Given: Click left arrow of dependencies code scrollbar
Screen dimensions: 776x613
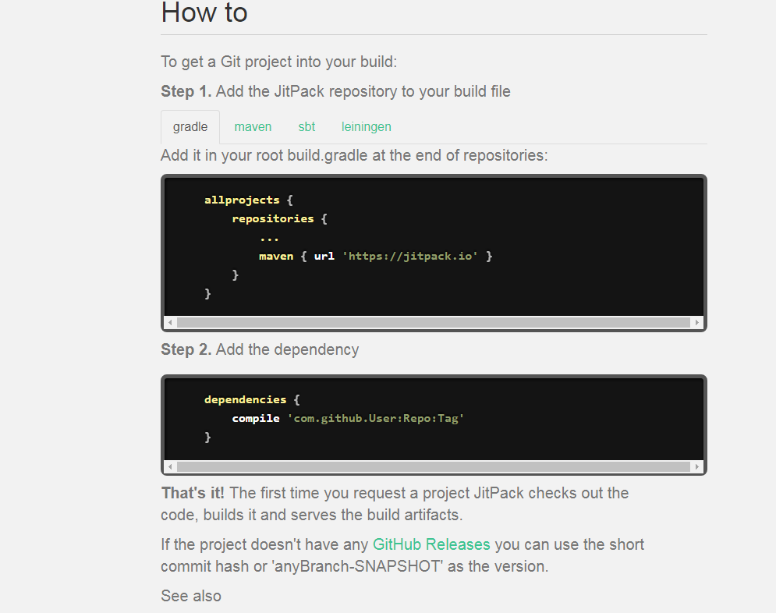Looking at the screenshot, I should pos(170,466).
